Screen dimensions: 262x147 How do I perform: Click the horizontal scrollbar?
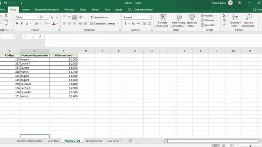pos(213,141)
